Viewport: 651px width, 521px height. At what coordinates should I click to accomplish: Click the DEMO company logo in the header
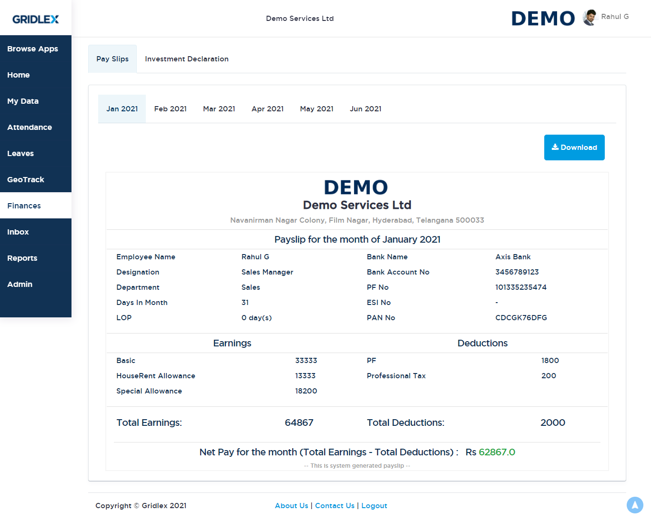543,18
